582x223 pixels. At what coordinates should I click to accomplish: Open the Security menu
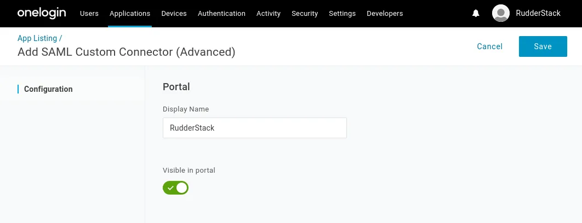click(x=305, y=13)
